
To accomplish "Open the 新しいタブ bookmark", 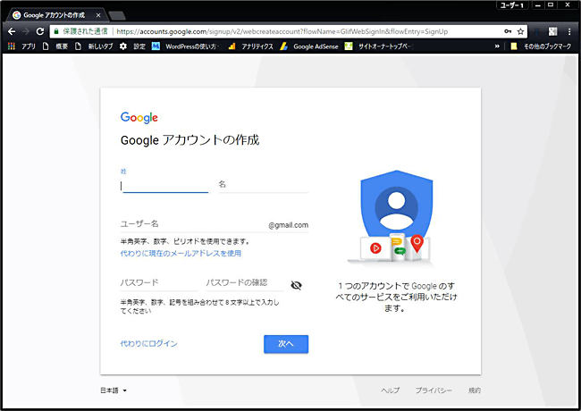I will pyautogui.click(x=94, y=46).
